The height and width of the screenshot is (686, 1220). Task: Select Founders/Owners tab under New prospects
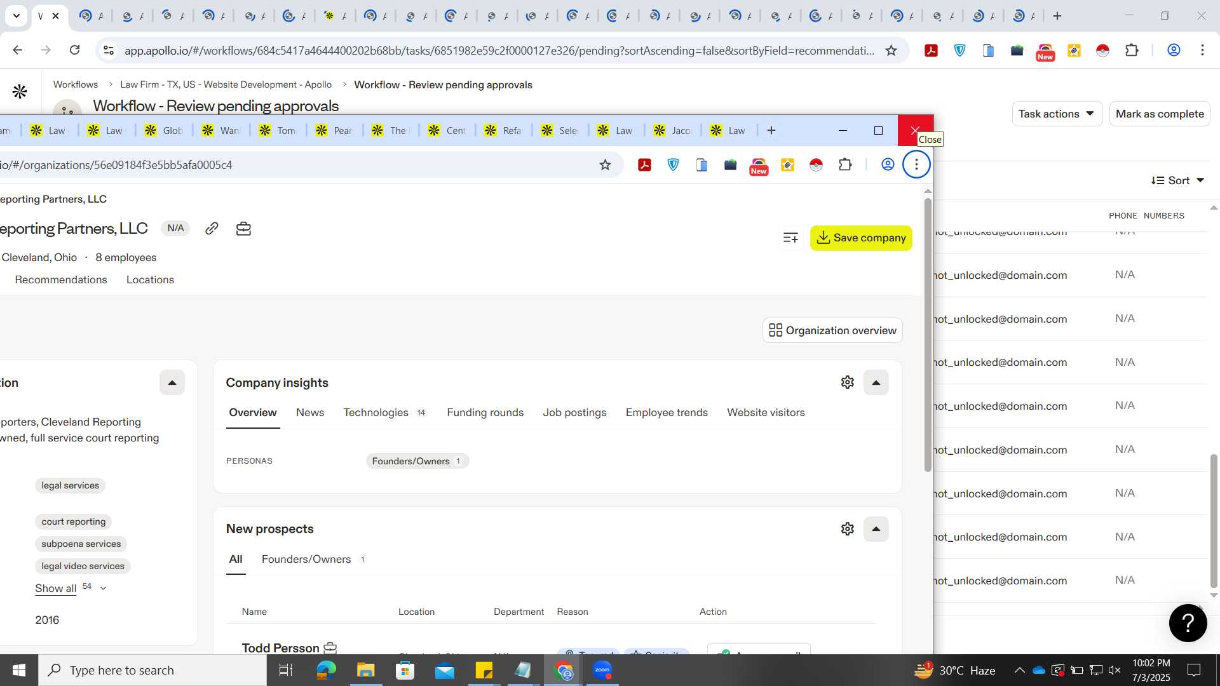click(314, 560)
